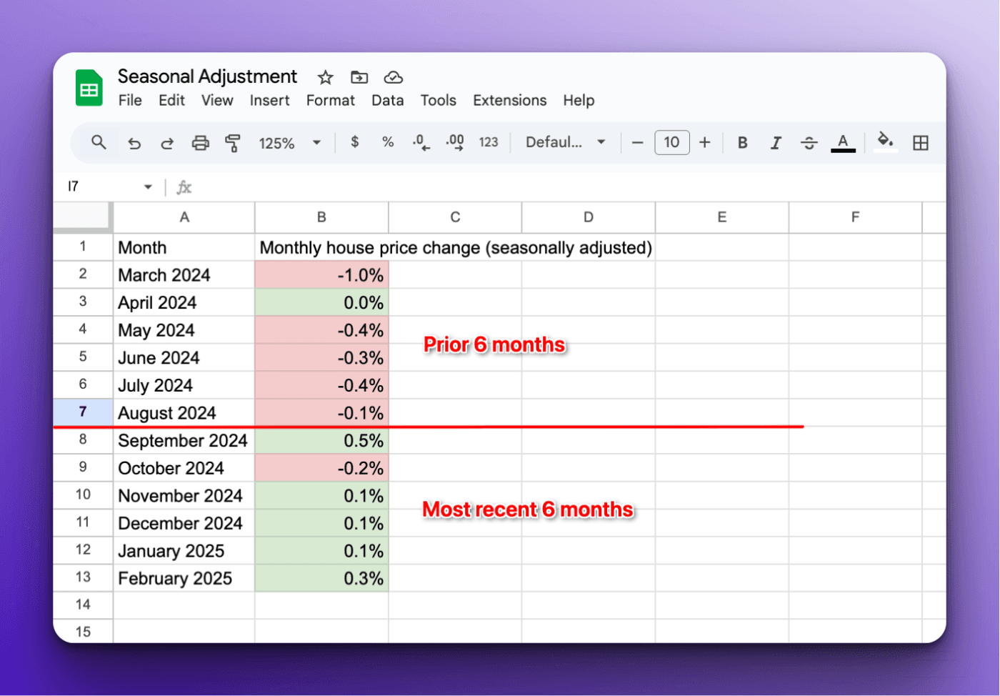The width and height of the screenshot is (1000, 696).
Task: Select the paint format roller icon
Action: (x=233, y=143)
